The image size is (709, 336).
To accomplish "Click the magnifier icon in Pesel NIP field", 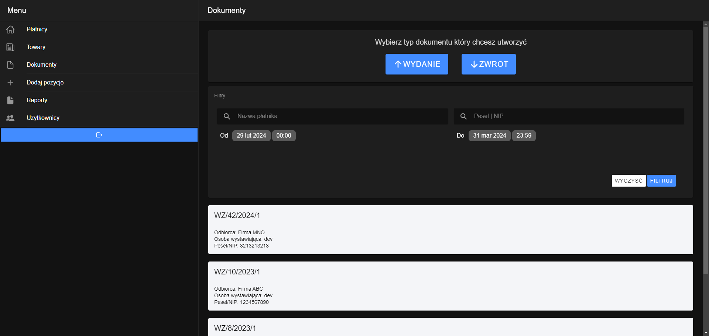I will 463,116.
